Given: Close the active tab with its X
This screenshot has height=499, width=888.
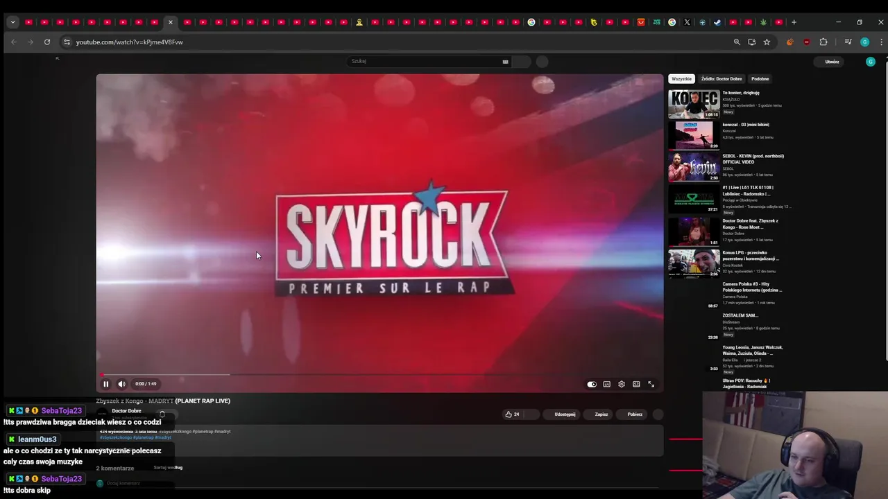Looking at the screenshot, I should 171,22.
